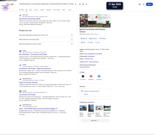Click the Reviews button

[103, 39]
